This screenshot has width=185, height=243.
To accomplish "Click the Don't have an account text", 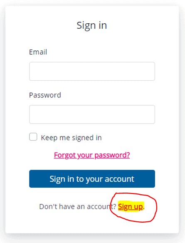I will [x=78, y=206].
